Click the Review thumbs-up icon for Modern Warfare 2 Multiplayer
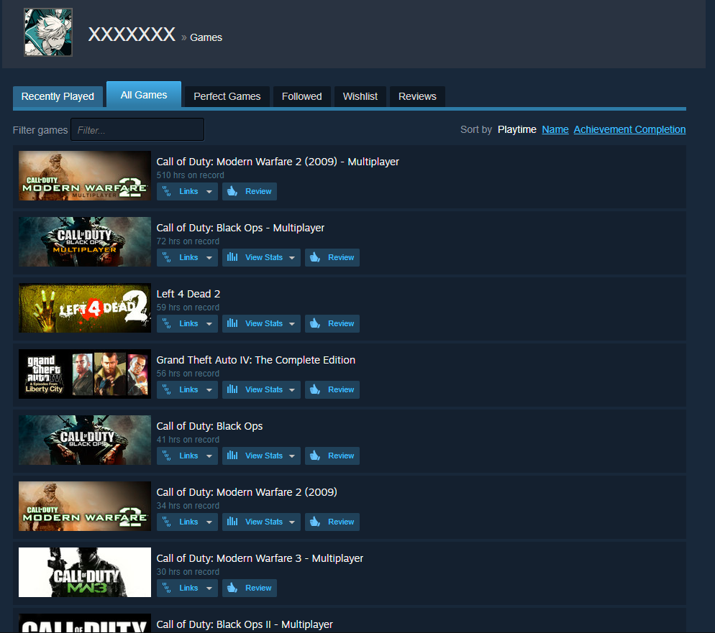This screenshot has width=715, height=633. pos(230,191)
